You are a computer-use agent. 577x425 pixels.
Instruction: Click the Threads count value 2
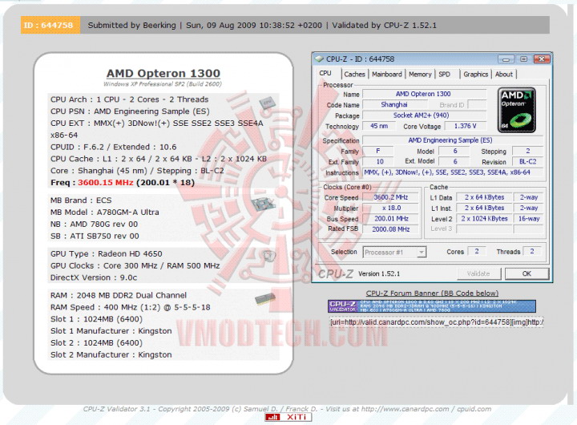(532, 251)
